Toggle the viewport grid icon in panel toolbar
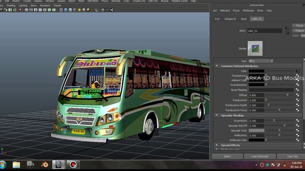This screenshot has height=171, width=305. tap(27, 10)
